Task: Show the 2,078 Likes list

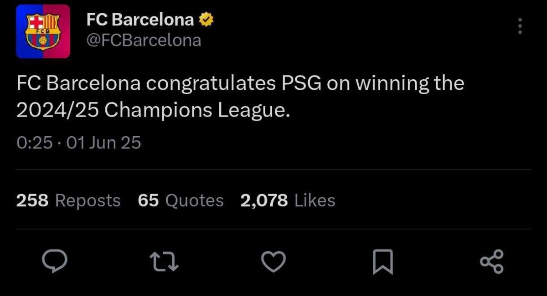Action: (x=288, y=200)
